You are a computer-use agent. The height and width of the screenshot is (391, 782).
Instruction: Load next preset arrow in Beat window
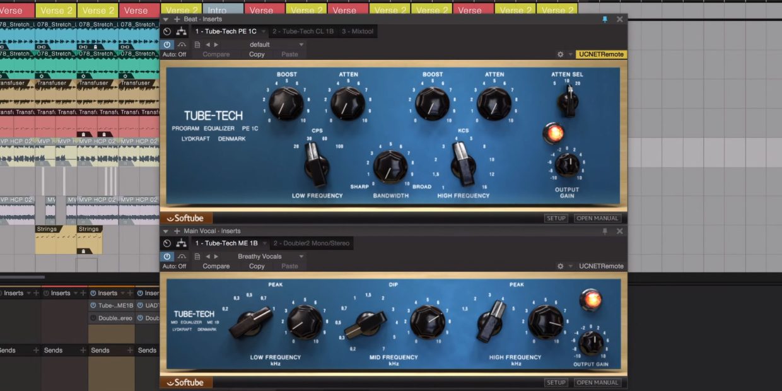click(x=216, y=45)
